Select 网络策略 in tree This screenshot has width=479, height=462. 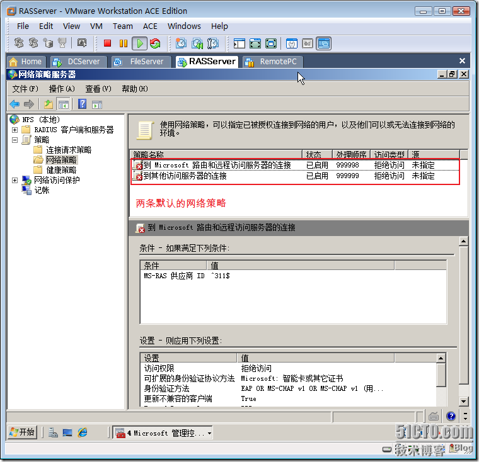(x=61, y=160)
